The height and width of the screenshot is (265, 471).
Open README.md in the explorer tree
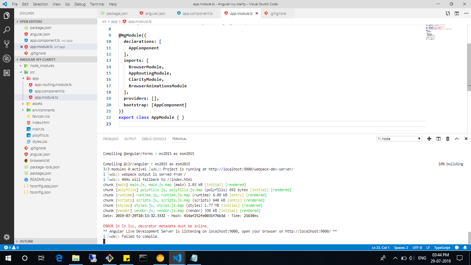point(40,179)
